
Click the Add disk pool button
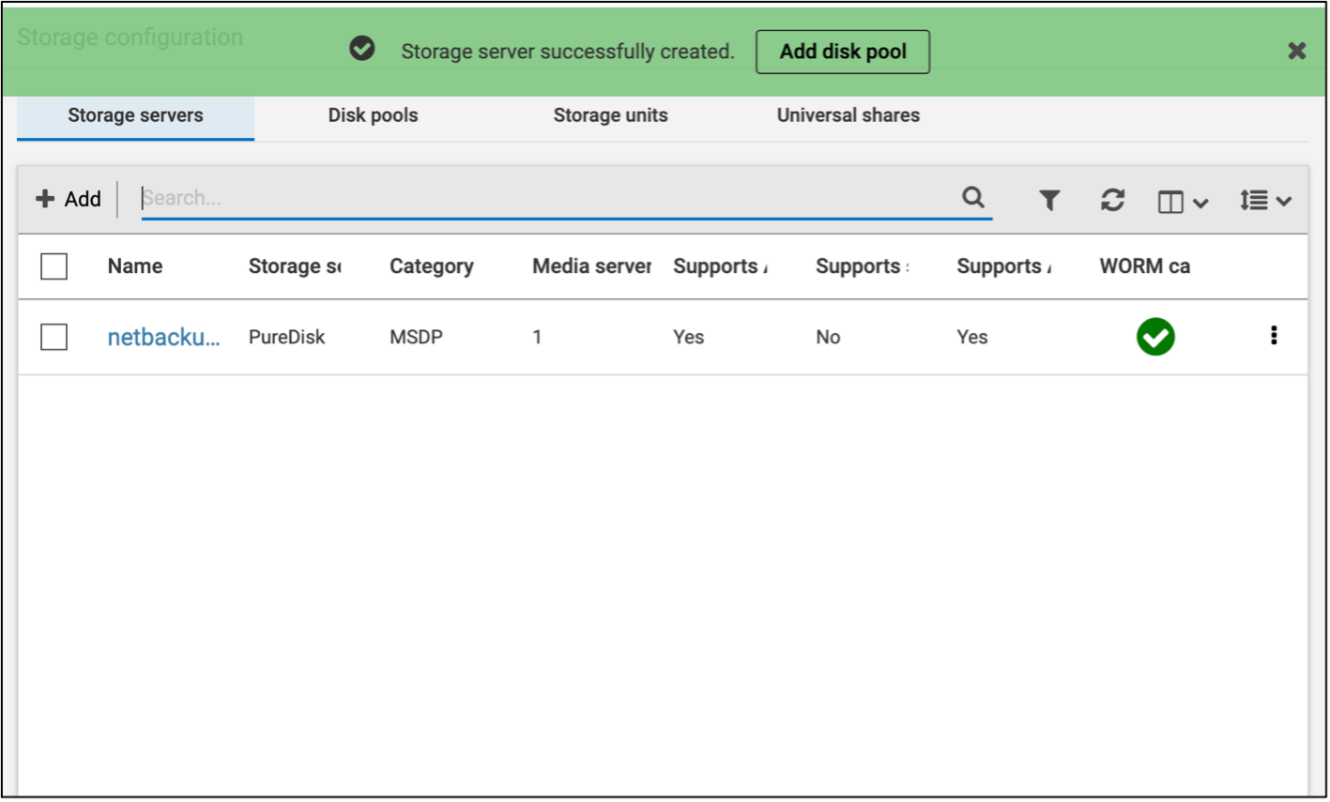pyautogui.click(x=843, y=52)
